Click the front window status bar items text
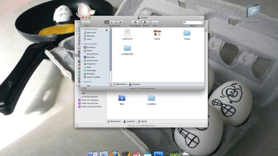 coord(142,88)
